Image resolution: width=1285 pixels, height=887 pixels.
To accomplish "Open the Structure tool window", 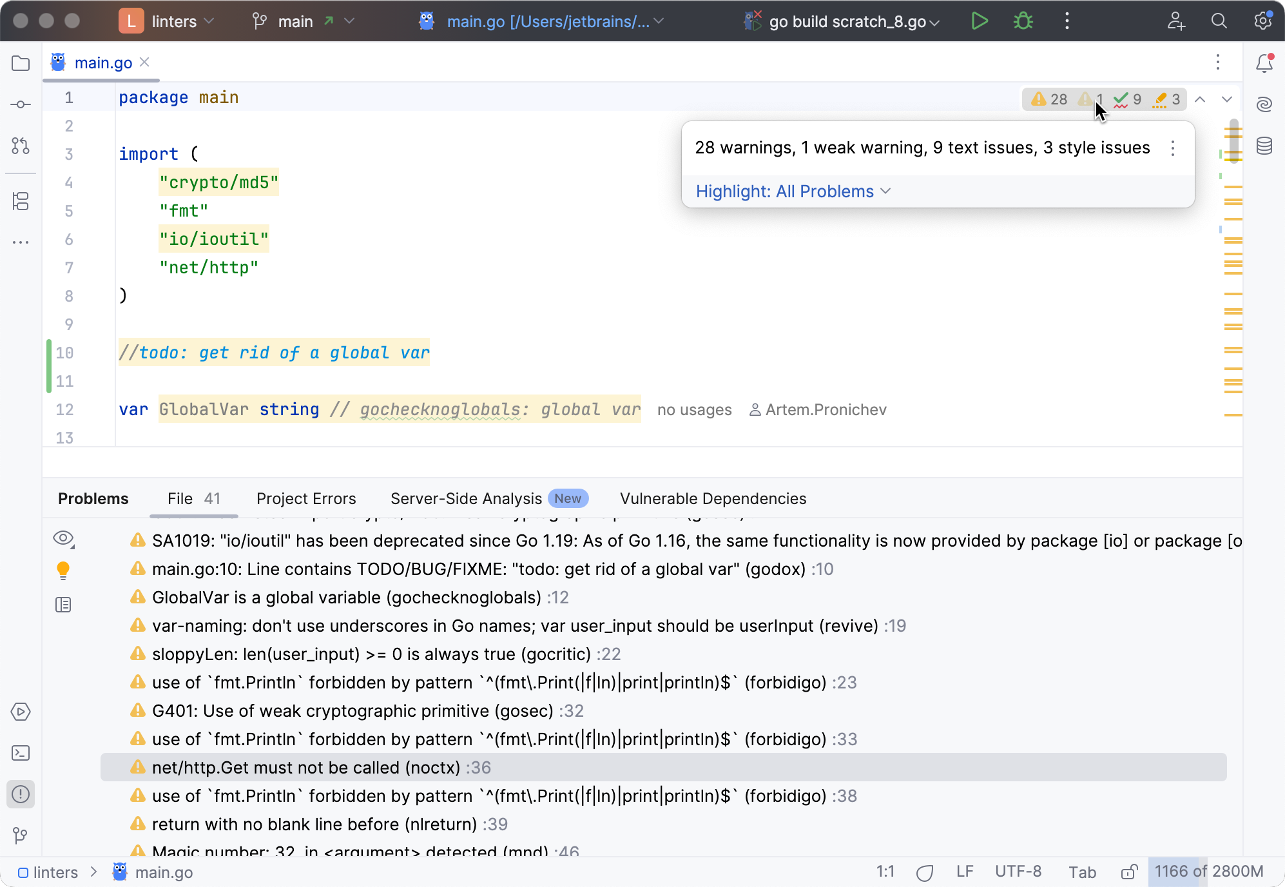I will click(21, 202).
